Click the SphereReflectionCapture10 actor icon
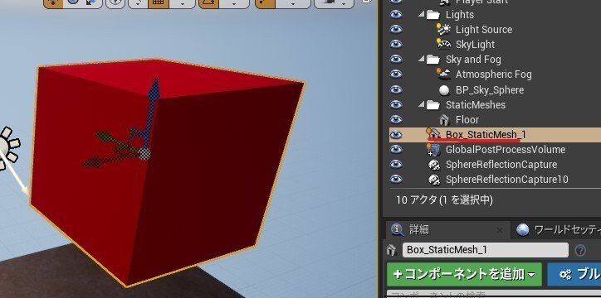 (433, 180)
